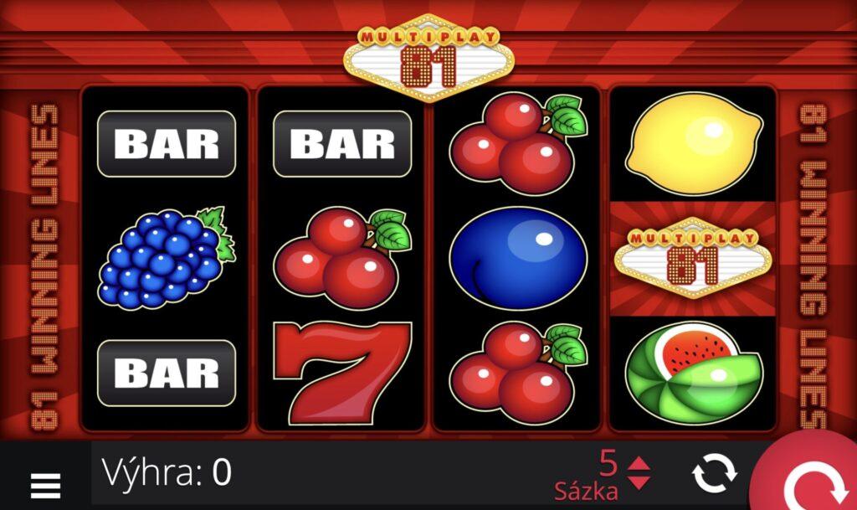Increase bet with the up arrow
The image size is (857, 510).
tap(639, 464)
